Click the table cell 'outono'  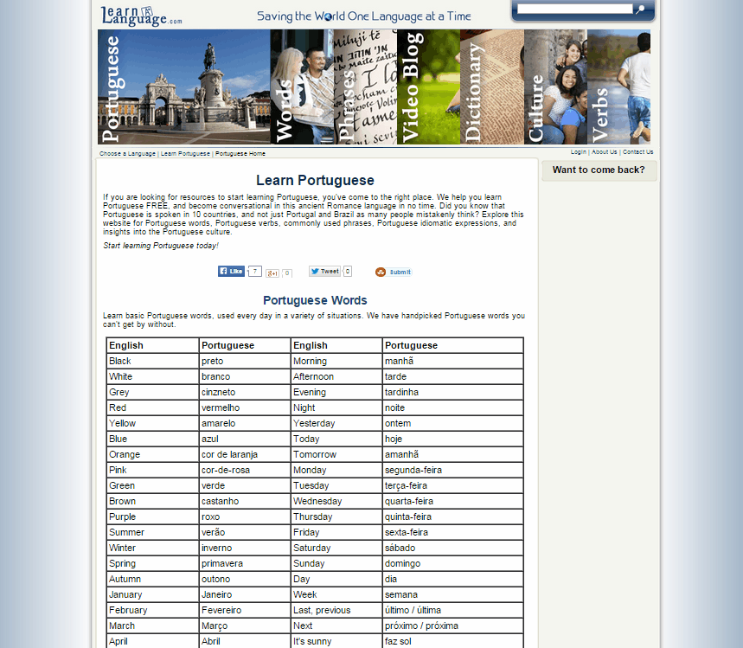[245, 581]
